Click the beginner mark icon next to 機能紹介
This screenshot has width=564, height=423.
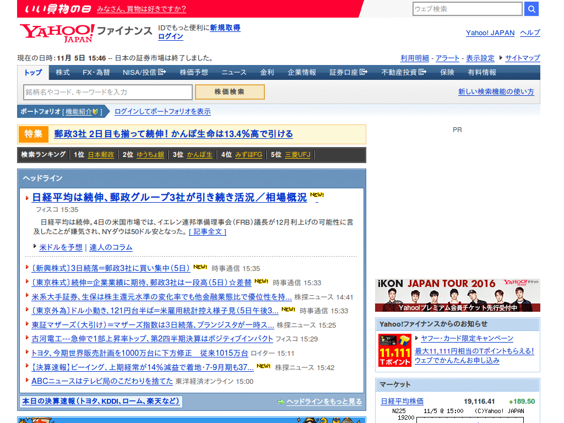[x=95, y=112]
